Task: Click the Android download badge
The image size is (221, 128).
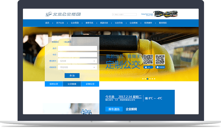Action: 160,67
